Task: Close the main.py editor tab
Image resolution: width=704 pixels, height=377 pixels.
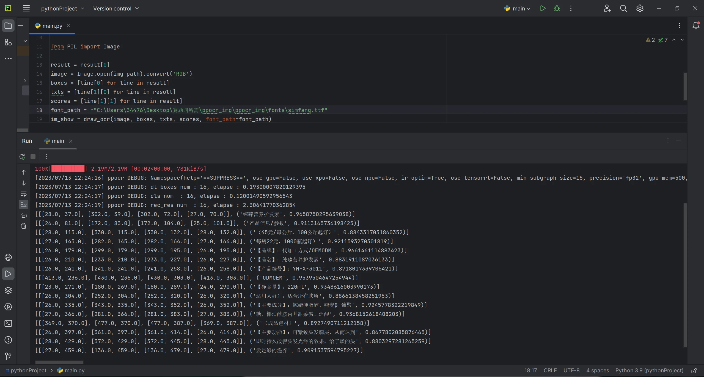Action: tap(68, 26)
